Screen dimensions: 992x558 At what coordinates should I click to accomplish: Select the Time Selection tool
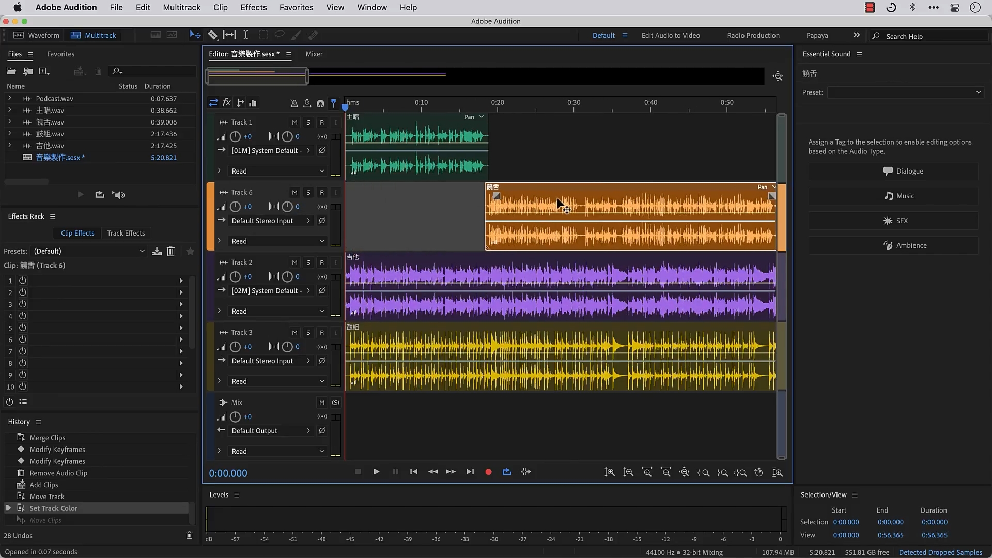tap(246, 35)
